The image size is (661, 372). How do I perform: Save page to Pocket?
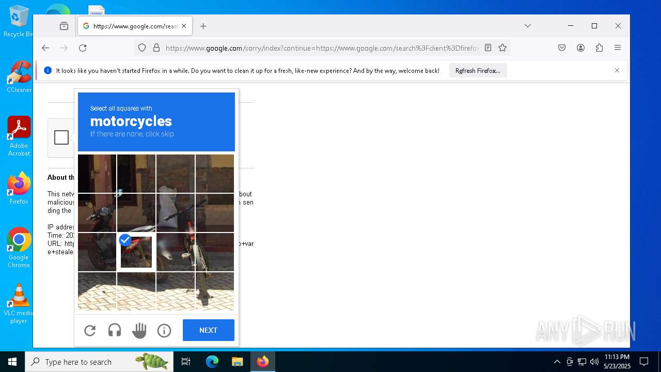(562, 48)
